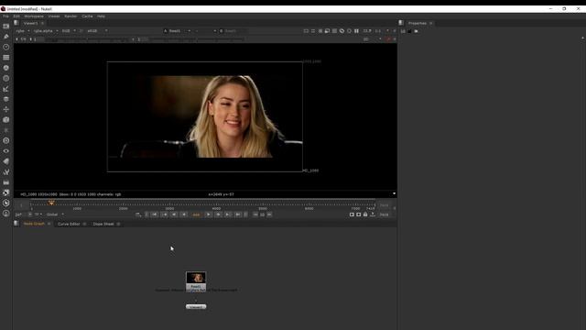Open the sRGB viewer process dropdown
This screenshot has height=330, width=586.
[97, 31]
